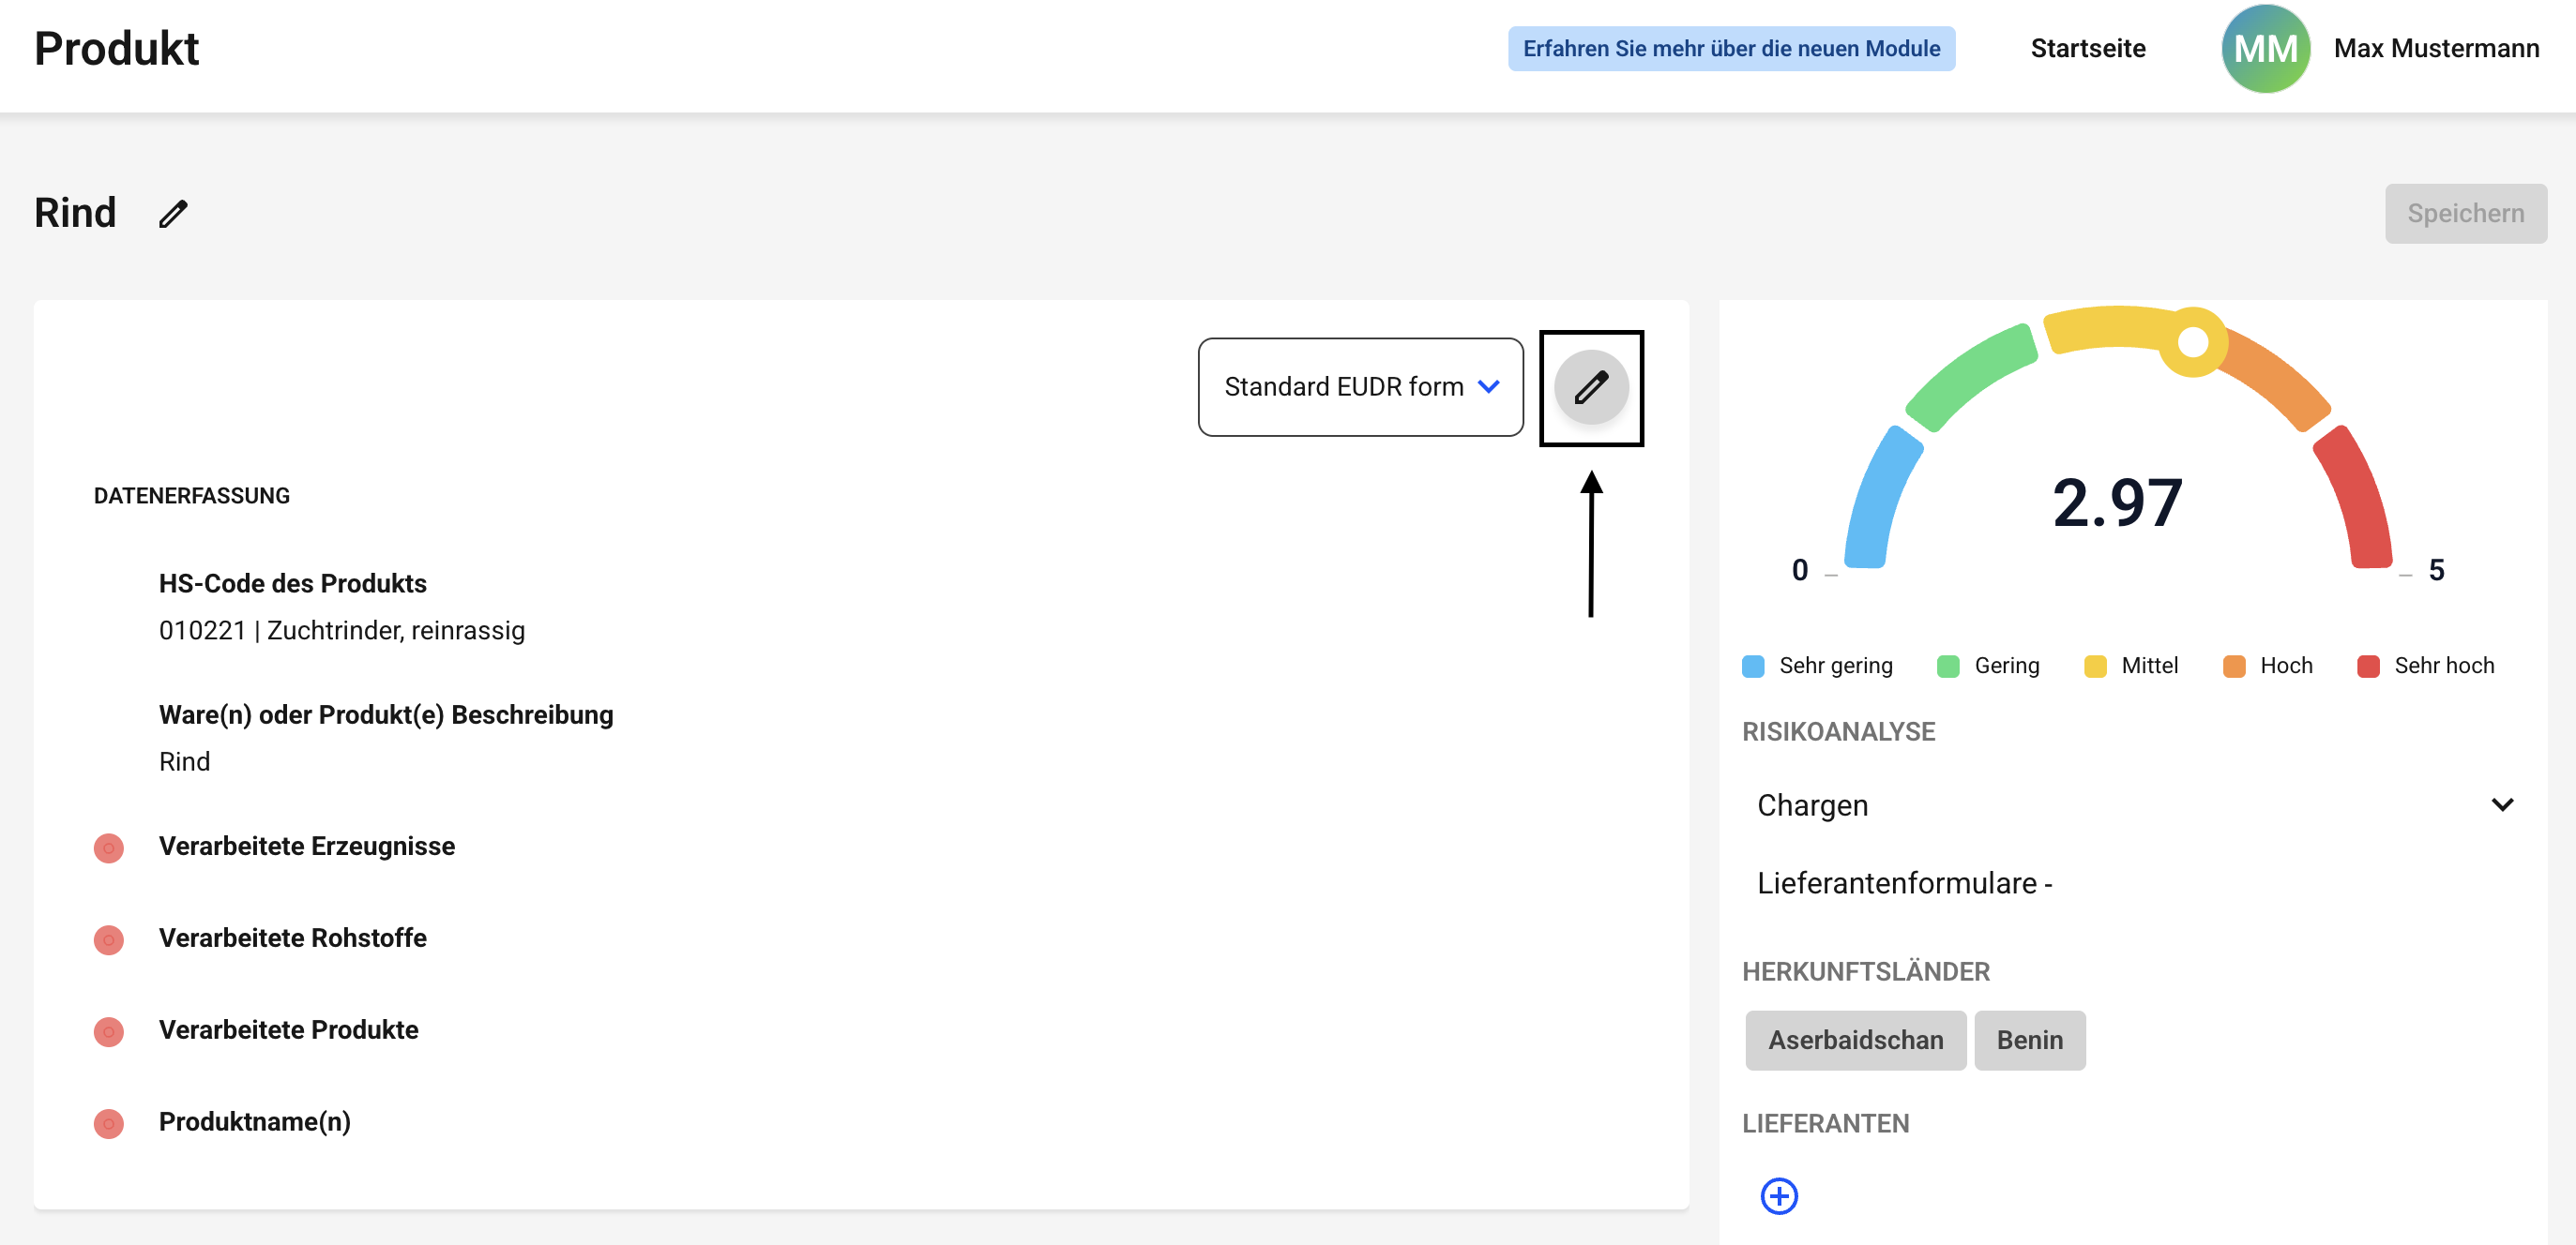Screen dimensions: 2576x1245
Task: Expand the Lieferantenformulare row
Action: pos(1904,883)
